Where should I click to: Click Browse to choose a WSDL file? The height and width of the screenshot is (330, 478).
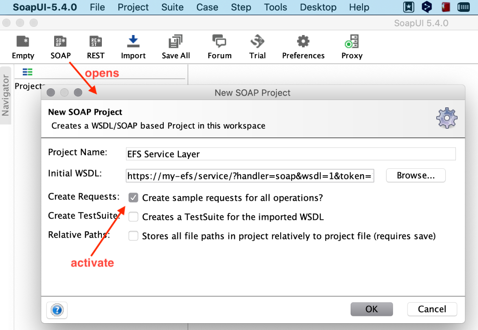pos(416,175)
